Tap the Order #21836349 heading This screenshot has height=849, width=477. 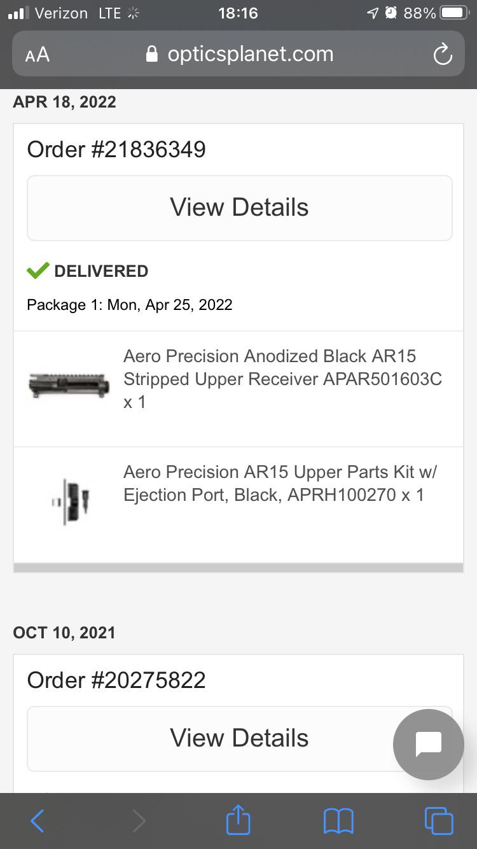(116, 150)
